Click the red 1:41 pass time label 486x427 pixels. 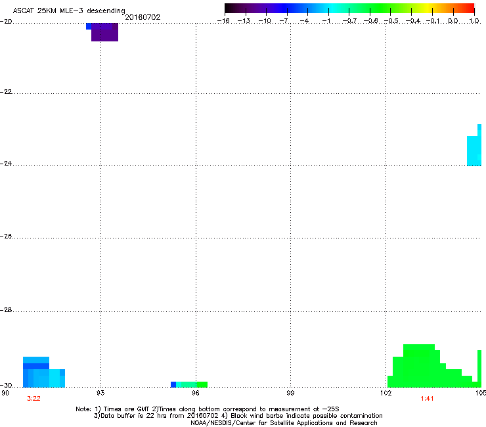tap(427, 399)
